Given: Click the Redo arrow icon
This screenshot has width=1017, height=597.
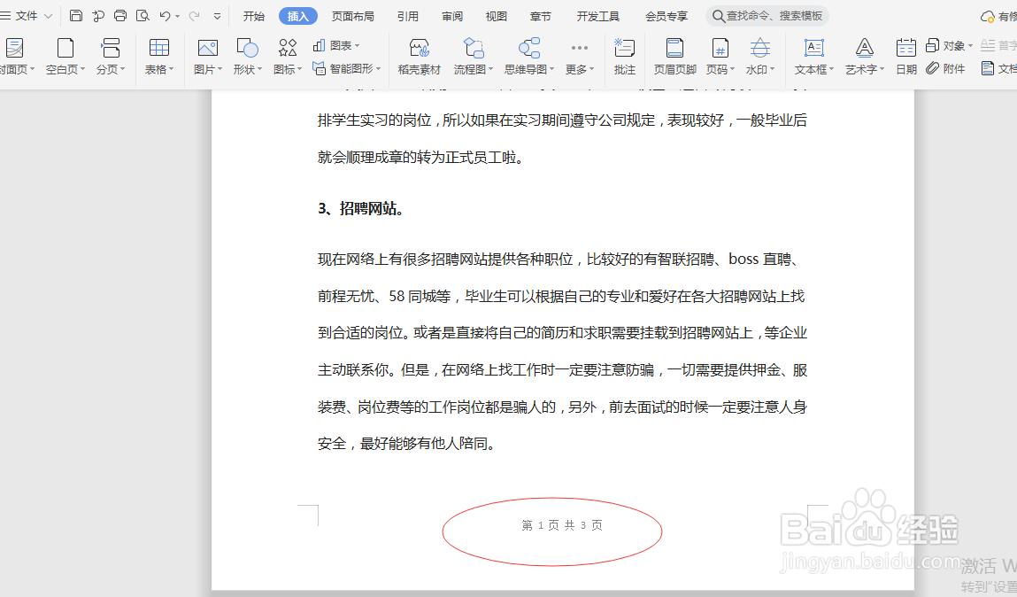Looking at the screenshot, I should coord(194,16).
